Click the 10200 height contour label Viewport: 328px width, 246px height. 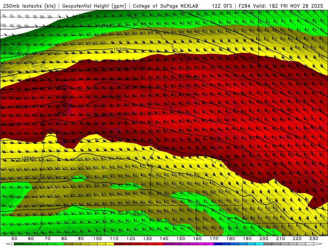(120, 49)
